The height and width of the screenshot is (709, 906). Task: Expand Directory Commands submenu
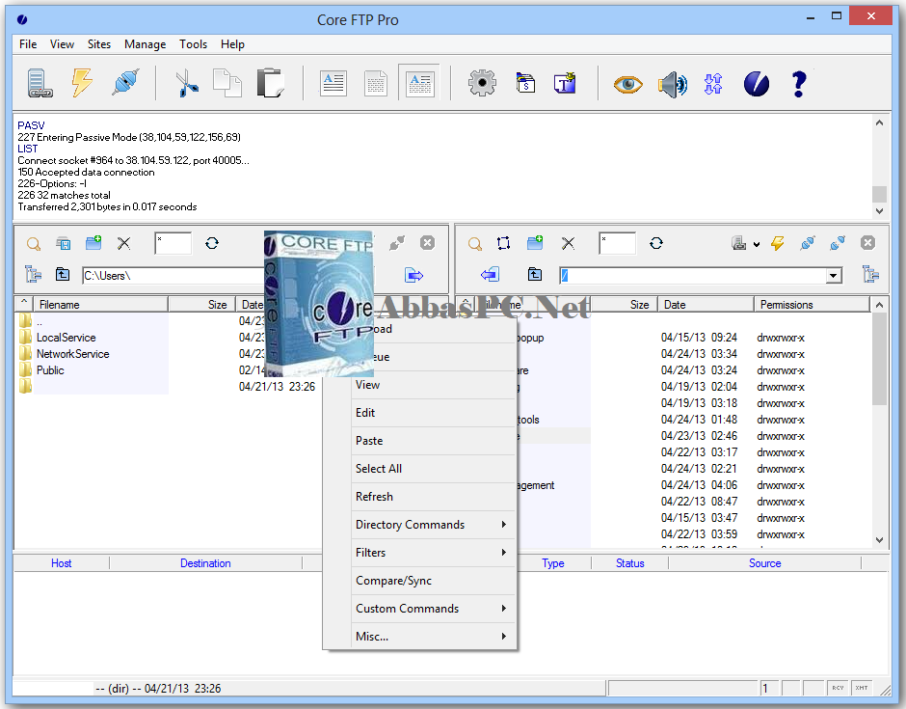[433, 525]
